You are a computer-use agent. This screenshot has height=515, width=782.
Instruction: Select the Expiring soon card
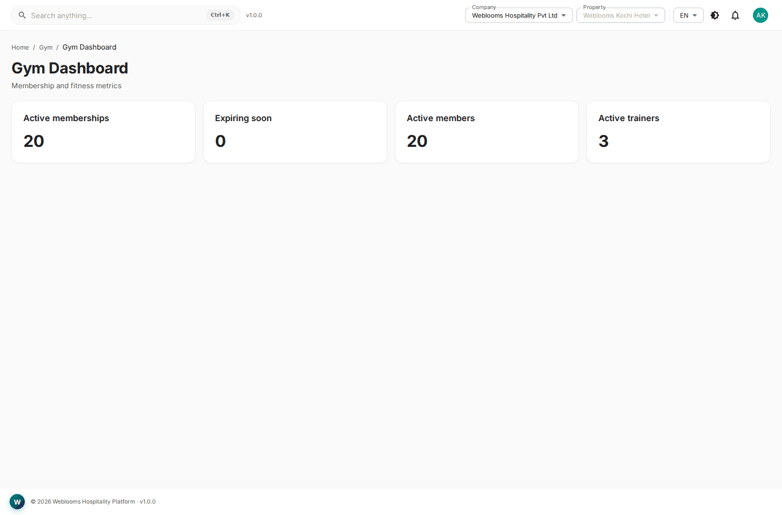(295, 132)
